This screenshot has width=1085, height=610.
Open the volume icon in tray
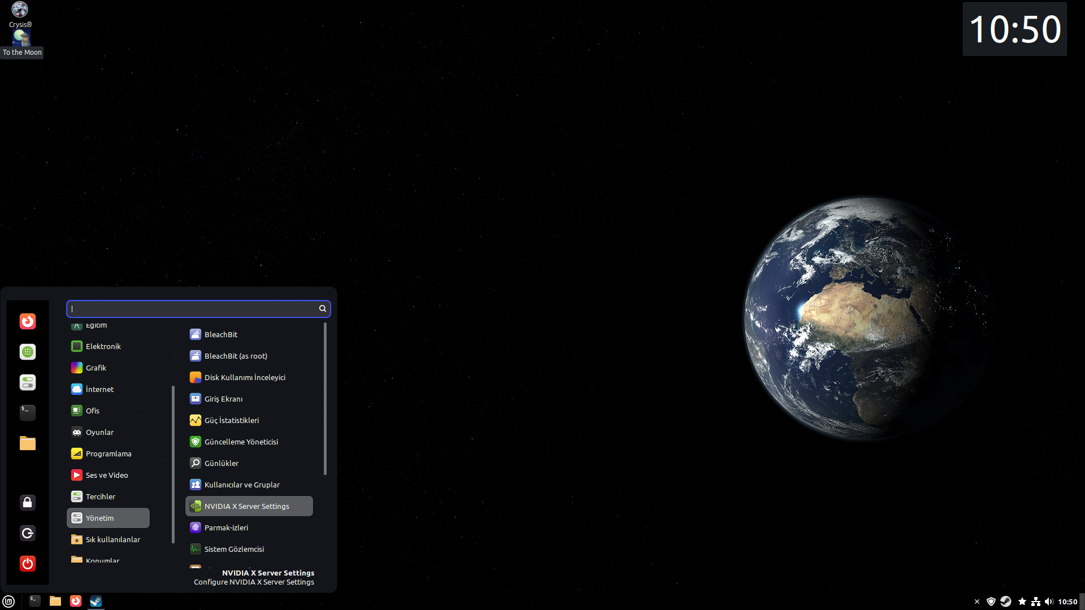point(1049,602)
